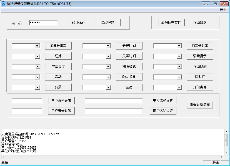Click the 移动磁盘 button

tap(200, 23)
